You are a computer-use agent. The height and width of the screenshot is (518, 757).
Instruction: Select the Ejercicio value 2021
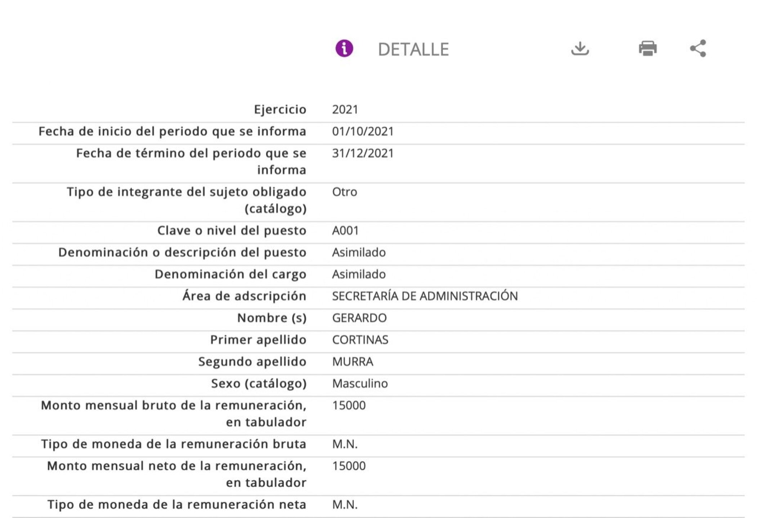345,109
